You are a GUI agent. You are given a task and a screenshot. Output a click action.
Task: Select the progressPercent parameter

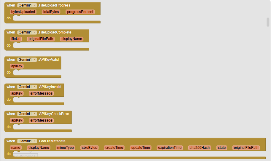click(80, 12)
